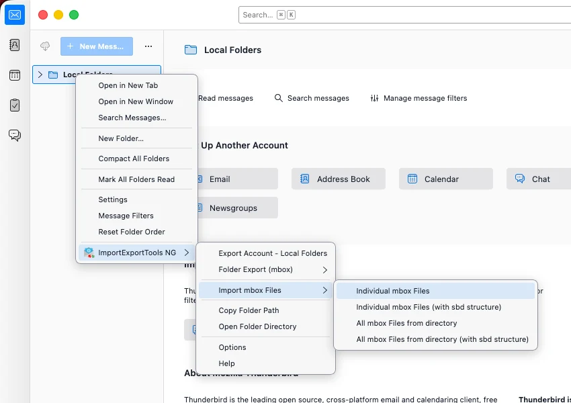The image size is (571, 403).
Task: Click the Chat button icon
Action: pos(520,179)
